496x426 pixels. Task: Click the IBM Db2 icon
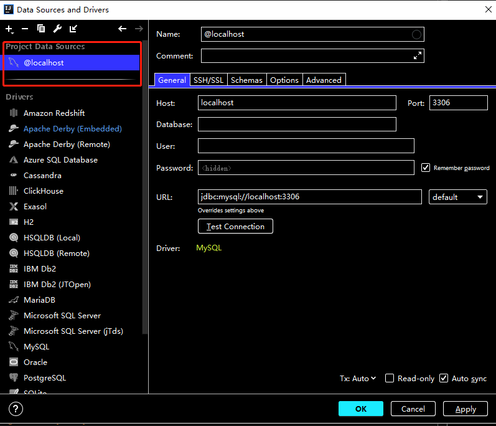14,268
